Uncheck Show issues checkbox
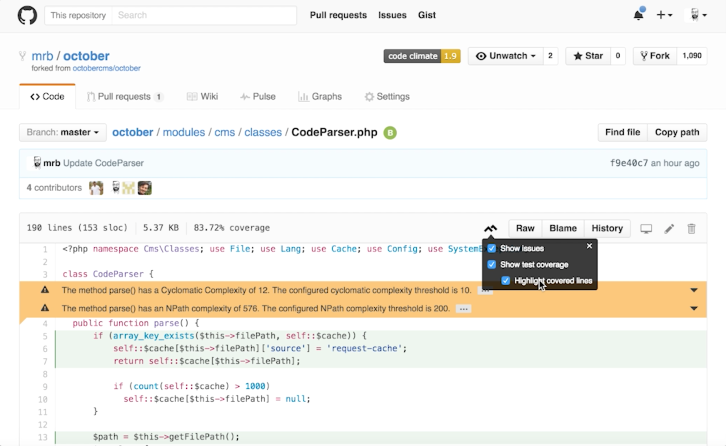 [x=492, y=248]
